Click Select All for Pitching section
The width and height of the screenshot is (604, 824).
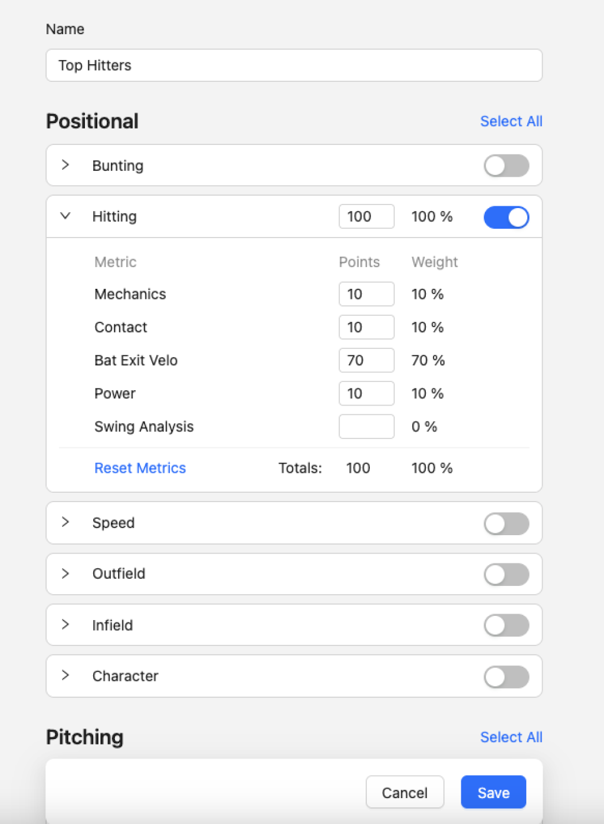[511, 737]
